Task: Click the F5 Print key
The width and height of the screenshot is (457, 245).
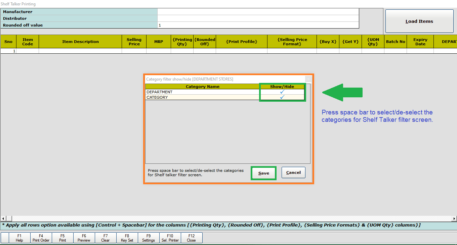Action: point(63,238)
